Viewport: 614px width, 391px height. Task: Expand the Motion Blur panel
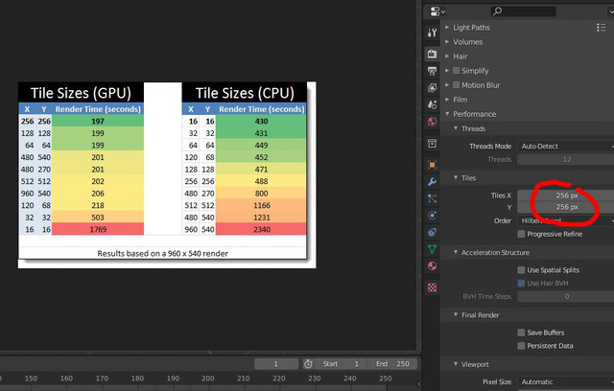[x=447, y=85]
